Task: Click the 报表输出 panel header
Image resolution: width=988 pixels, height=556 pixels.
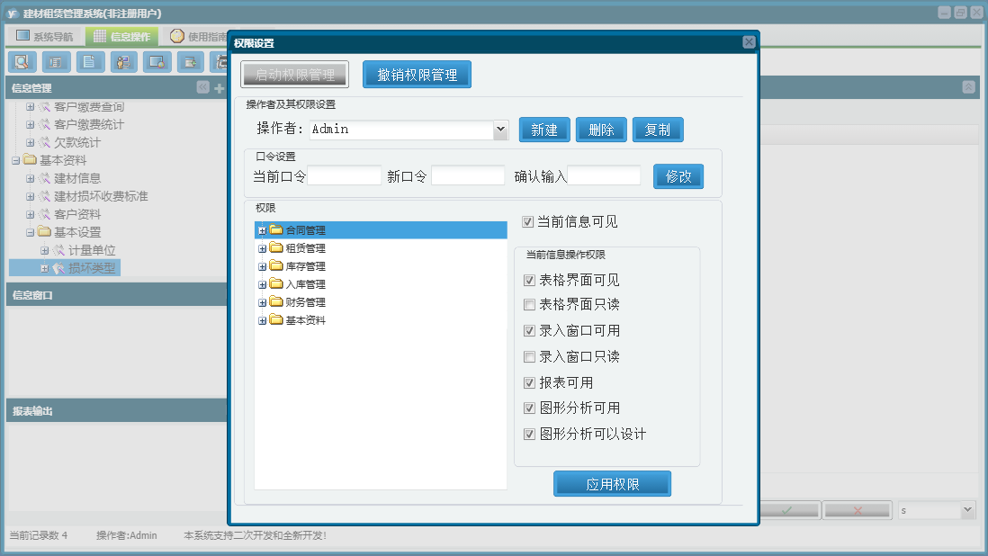Action: click(117, 410)
